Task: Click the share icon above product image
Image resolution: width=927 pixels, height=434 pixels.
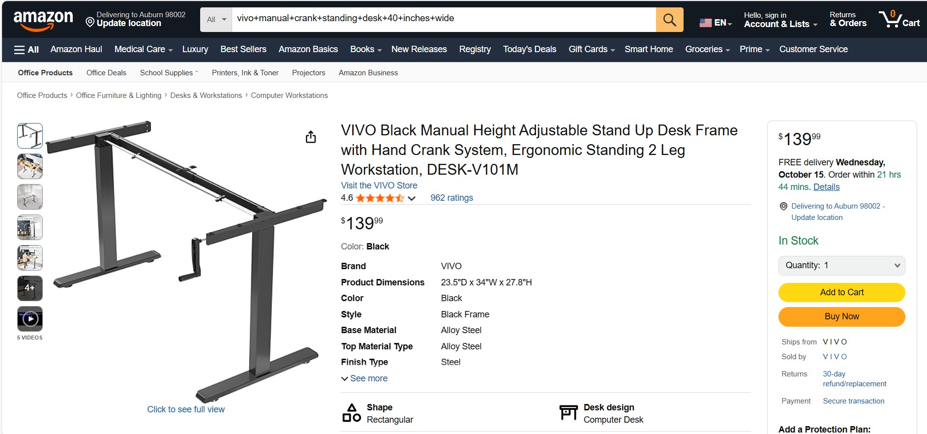Action: click(311, 137)
